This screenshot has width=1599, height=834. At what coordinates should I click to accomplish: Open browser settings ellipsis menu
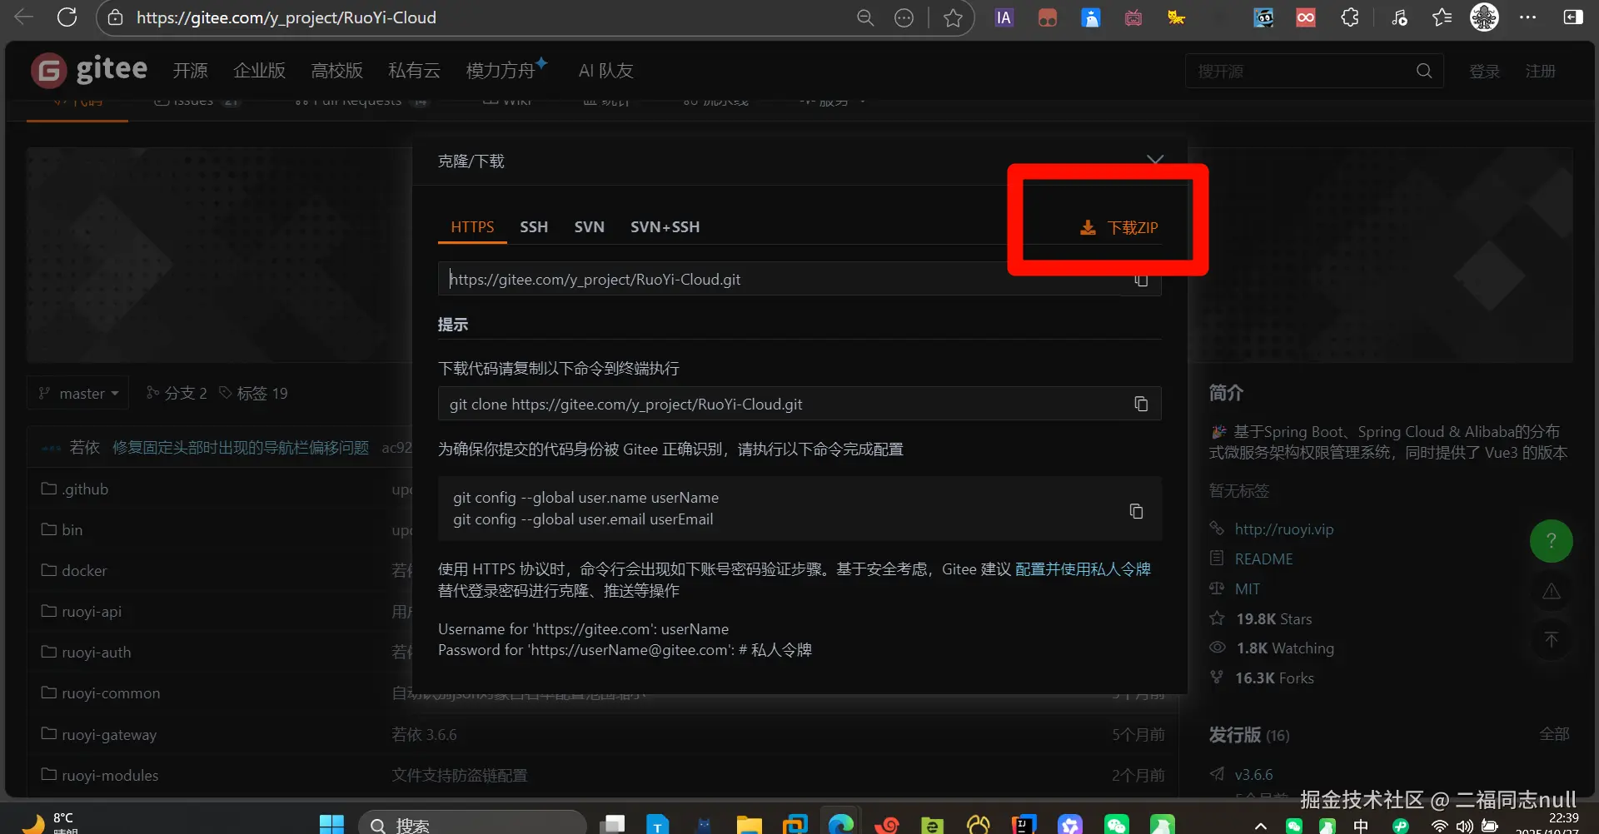tap(1528, 17)
